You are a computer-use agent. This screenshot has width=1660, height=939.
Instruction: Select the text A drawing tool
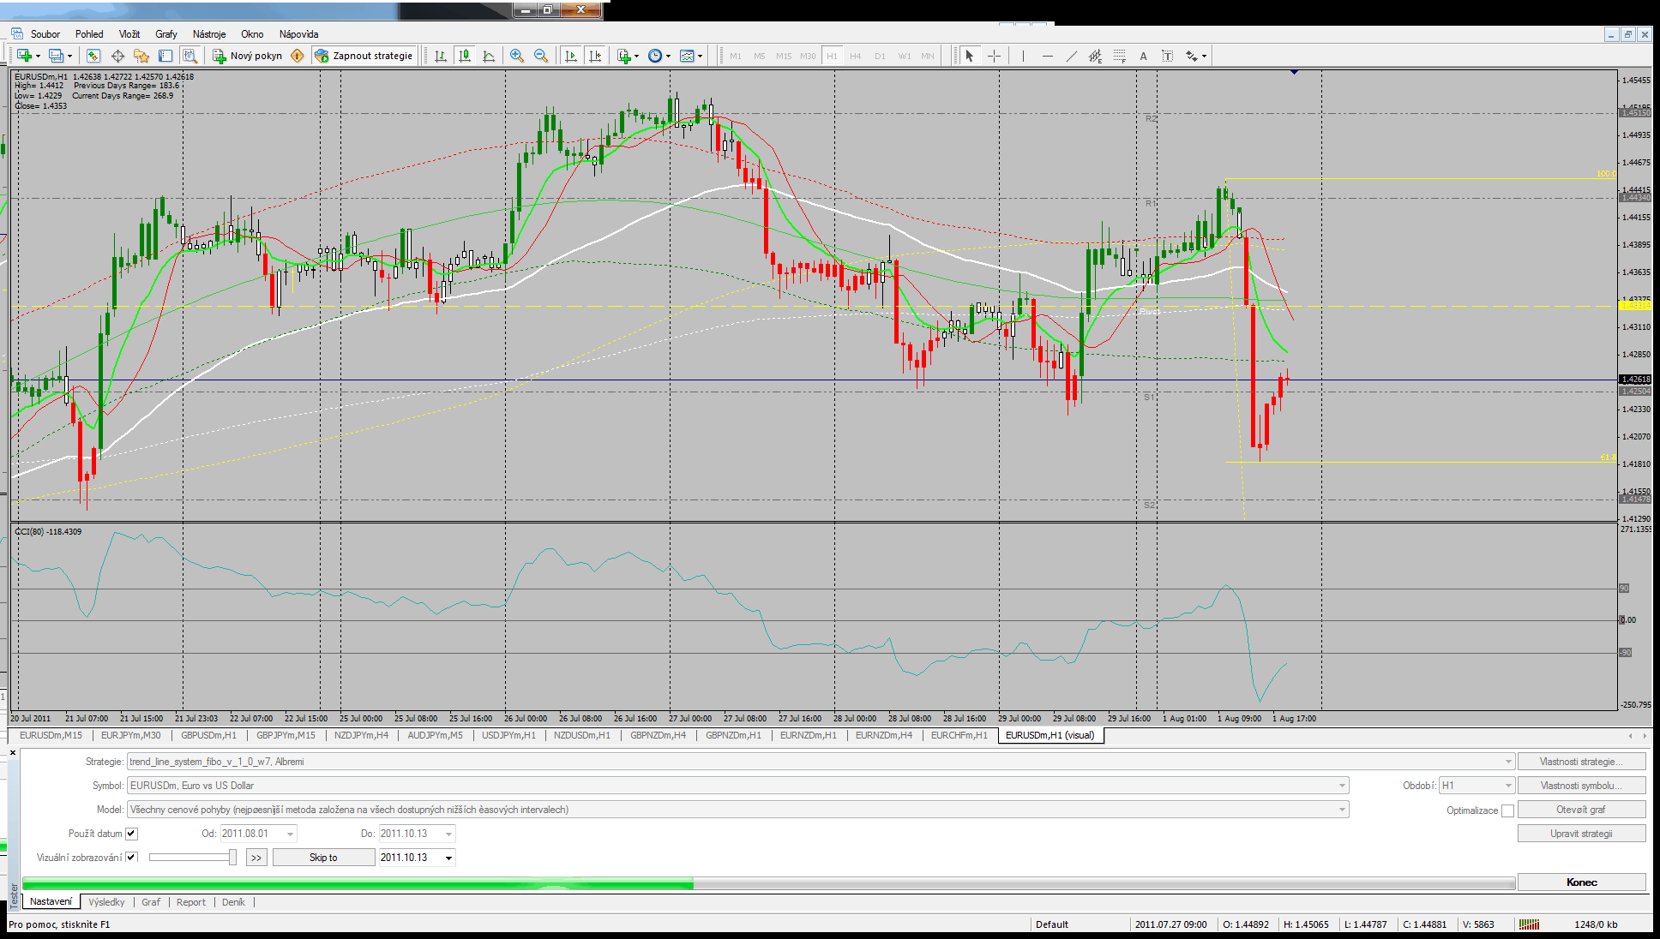[1143, 56]
